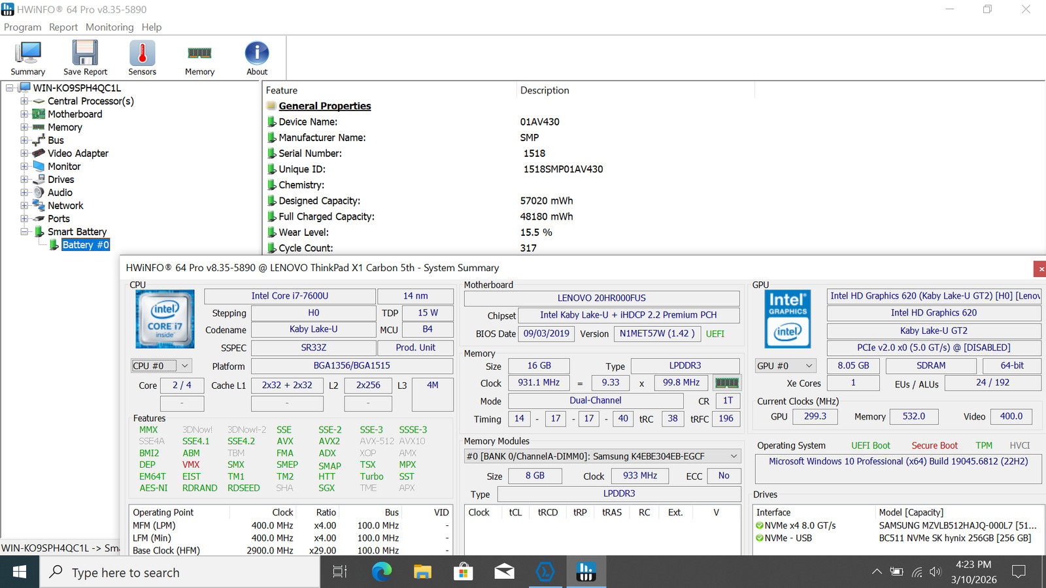This screenshot has width=1046, height=588.
Task: Click the Intel HD Graphics 620 name field
Action: (x=934, y=313)
